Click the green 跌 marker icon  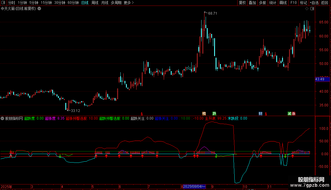point(214,113)
